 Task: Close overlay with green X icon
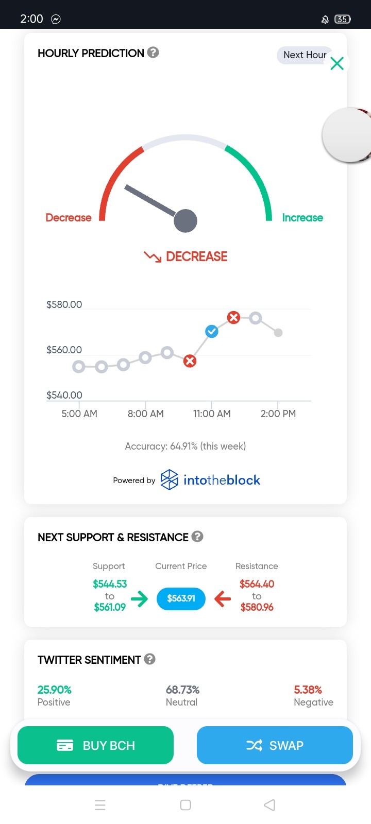point(337,63)
